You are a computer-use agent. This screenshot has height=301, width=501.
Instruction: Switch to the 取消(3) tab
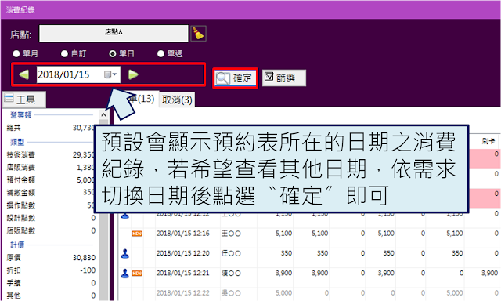click(x=177, y=100)
